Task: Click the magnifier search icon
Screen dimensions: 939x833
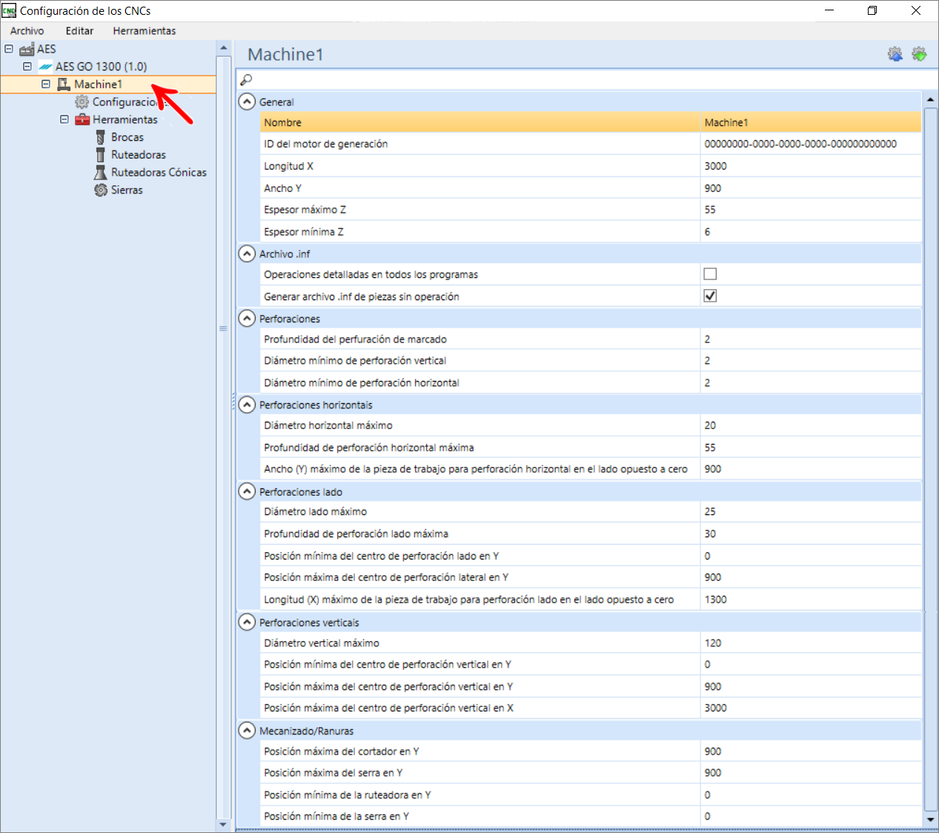Action: [x=246, y=79]
